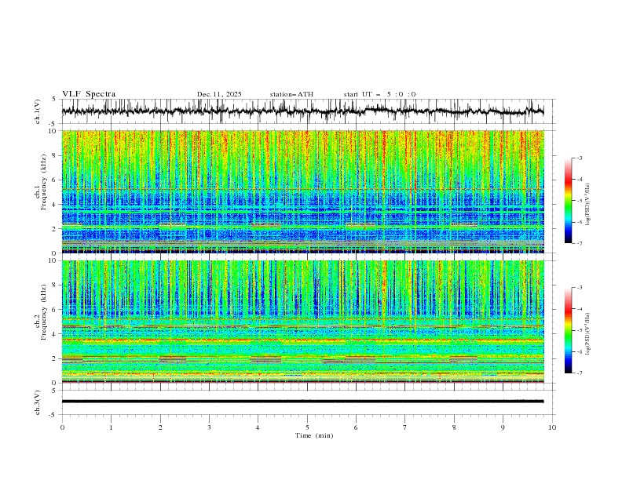Click the '-3' value on upper color bar
622x480 pixels.
(579, 158)
